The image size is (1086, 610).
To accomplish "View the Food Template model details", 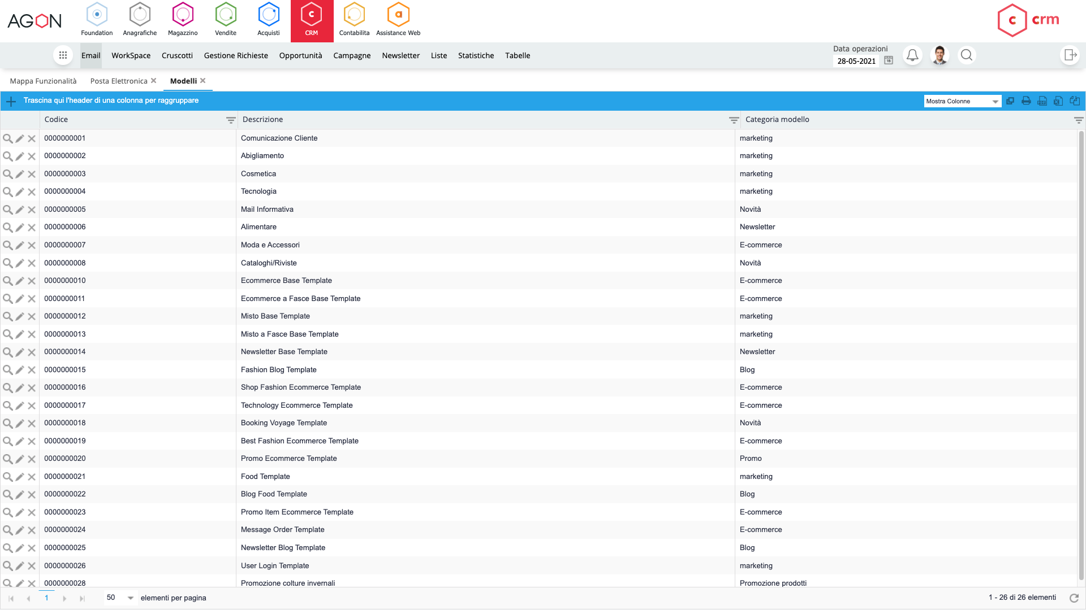I will click(7, 477).
